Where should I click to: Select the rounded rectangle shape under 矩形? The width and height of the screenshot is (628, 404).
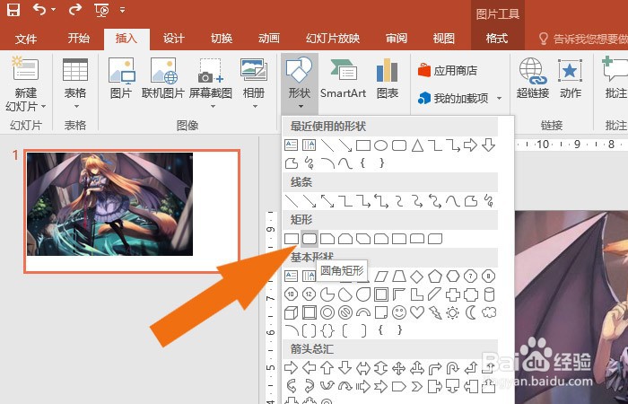(x=310, y=239)
